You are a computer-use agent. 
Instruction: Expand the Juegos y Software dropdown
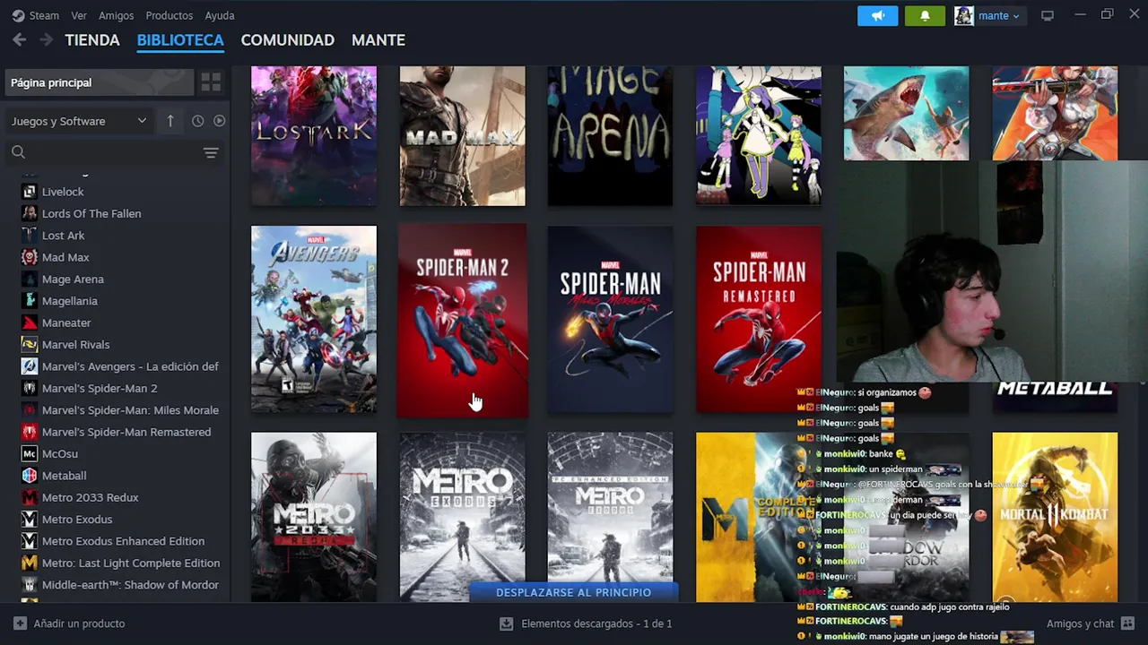(78, 121)
